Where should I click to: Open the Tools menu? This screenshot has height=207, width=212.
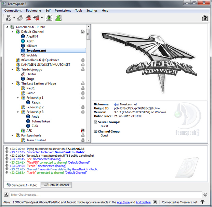pos(79,10)
